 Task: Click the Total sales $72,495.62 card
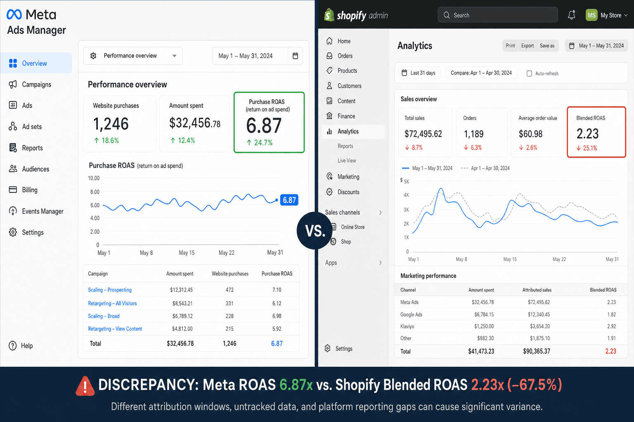[425, 133]
